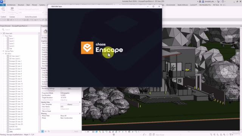Click the Open folder icon in quick access toolbar
242x136 pixels.
[5, 20]
